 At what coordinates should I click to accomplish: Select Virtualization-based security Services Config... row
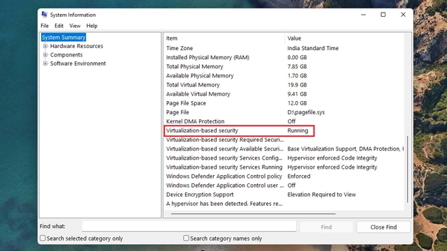(284, 158)
